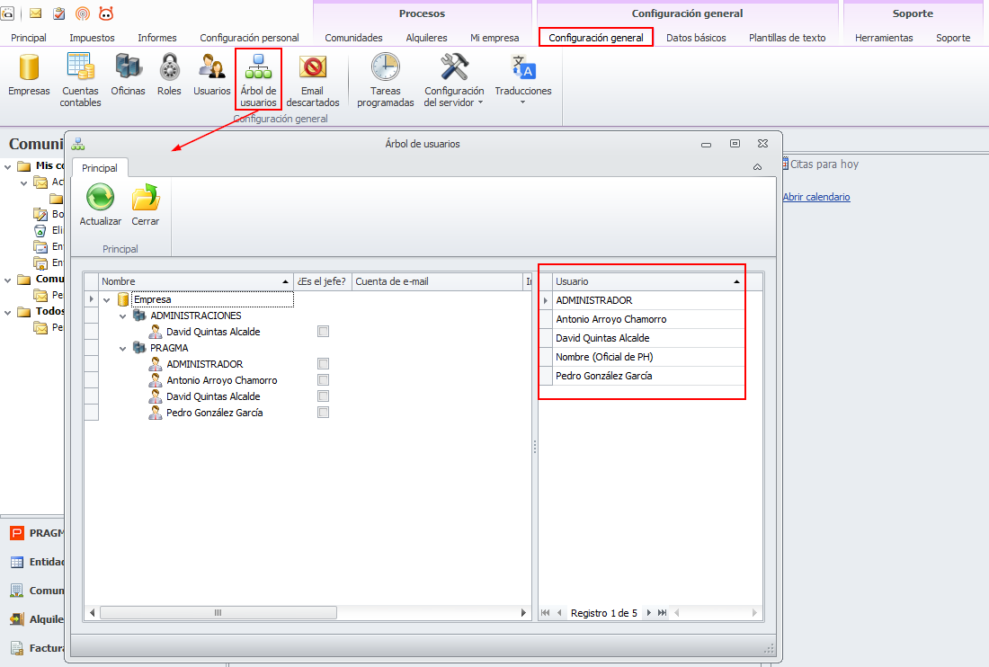Screen dimensions: 989x667
Task: Sort by the Nombre column header
Action: (x=195, y=281)
